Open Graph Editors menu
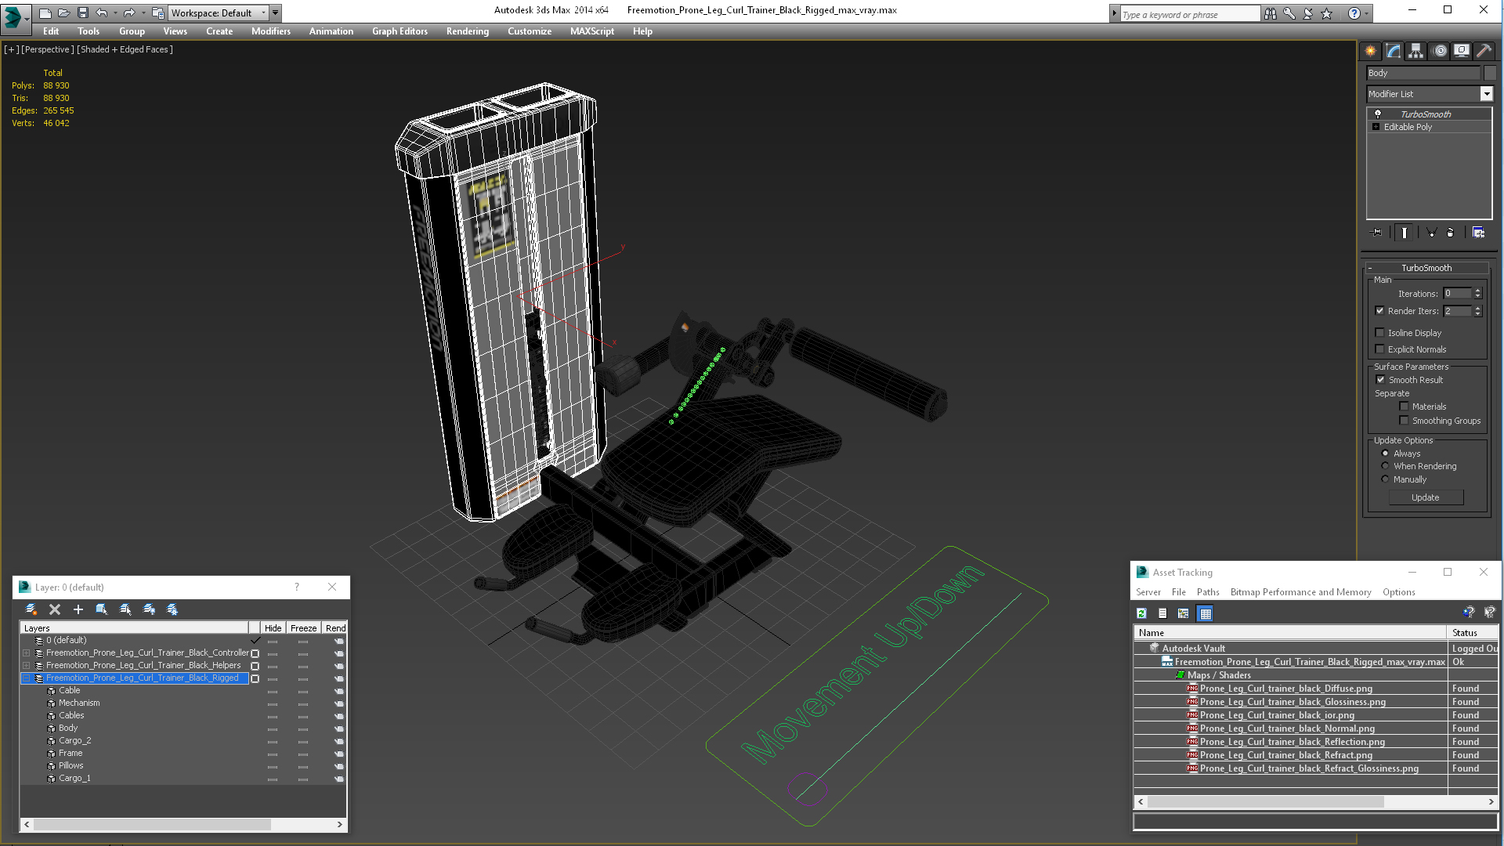The height and width of the screenshot is (846, 1504). tap(399, 31)
